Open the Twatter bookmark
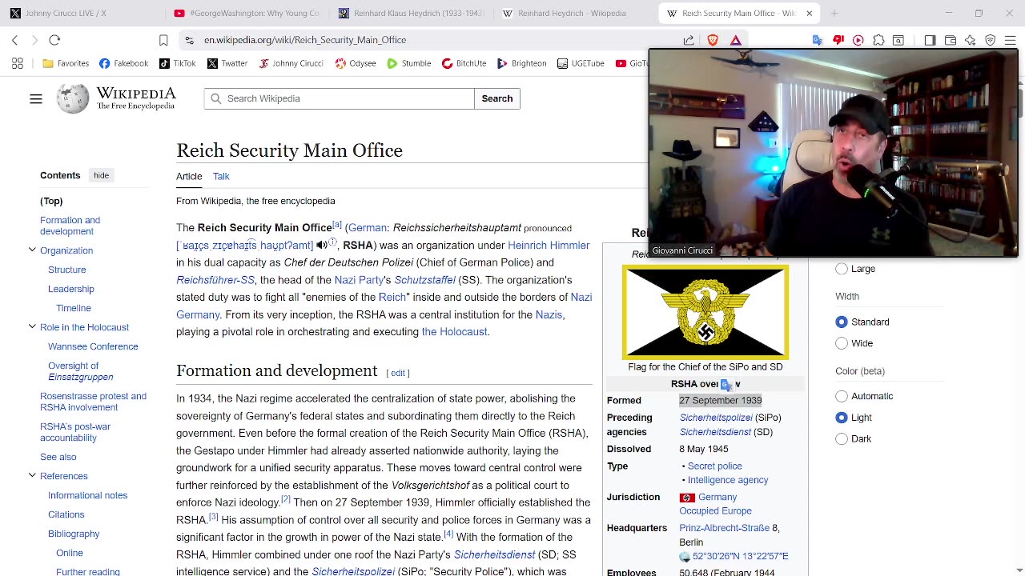The image size is (1025, 576). [x=227, y=63]
